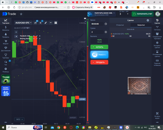Open the AUD/CAD OTC asset dropdown
The width and height of the screenshot is (163, 130).
click(23, 23)
